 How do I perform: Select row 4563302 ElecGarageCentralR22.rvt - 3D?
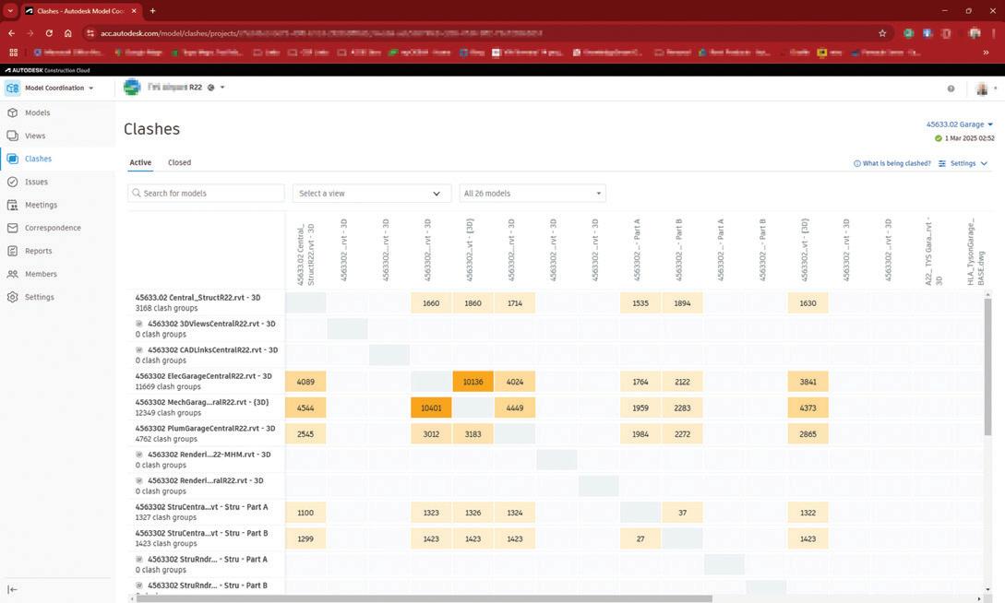tap(206, 382)
